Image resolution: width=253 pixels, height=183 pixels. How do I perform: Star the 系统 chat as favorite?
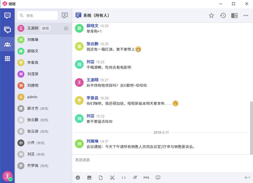(x=212, y=15)
